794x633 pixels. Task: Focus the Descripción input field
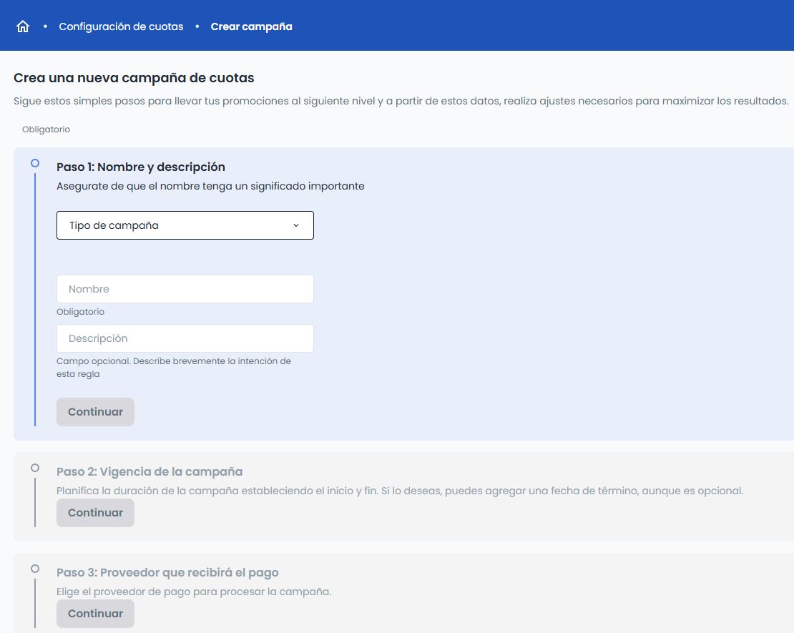[185, 338]
